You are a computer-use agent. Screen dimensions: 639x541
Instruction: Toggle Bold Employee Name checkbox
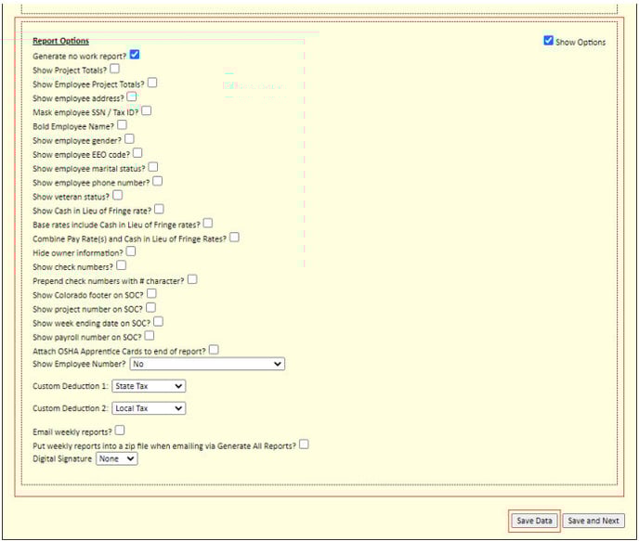(122, 125)
